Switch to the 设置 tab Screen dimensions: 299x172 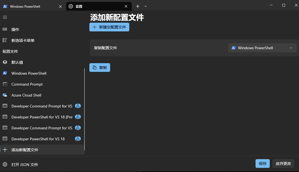99,6
